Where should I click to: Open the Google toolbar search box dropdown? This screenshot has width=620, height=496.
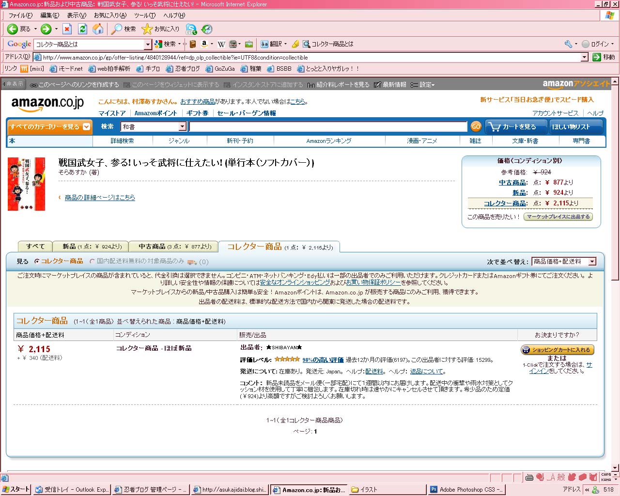[x=148, y=45]
